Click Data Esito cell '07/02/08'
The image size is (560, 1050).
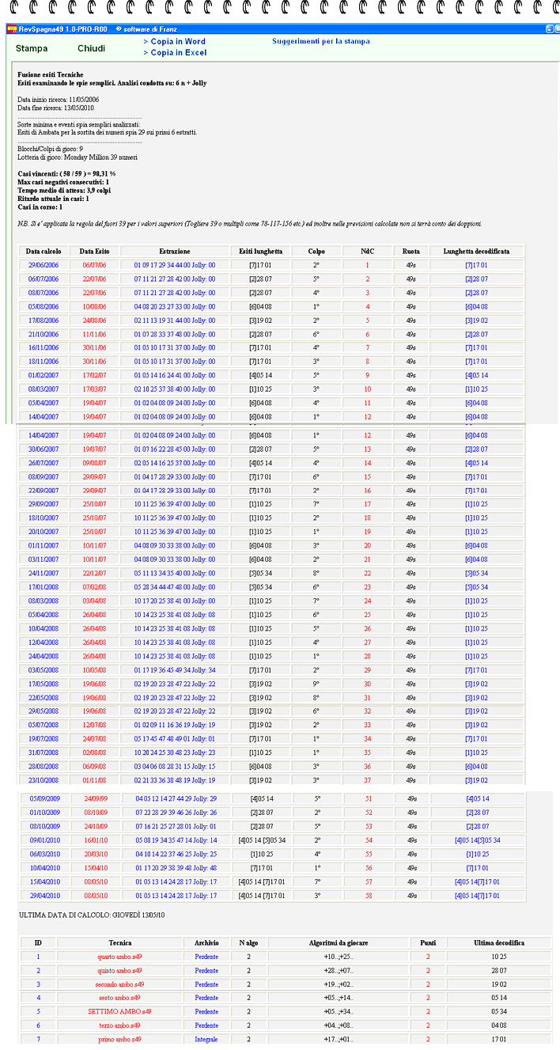click(x=95, y=587)
